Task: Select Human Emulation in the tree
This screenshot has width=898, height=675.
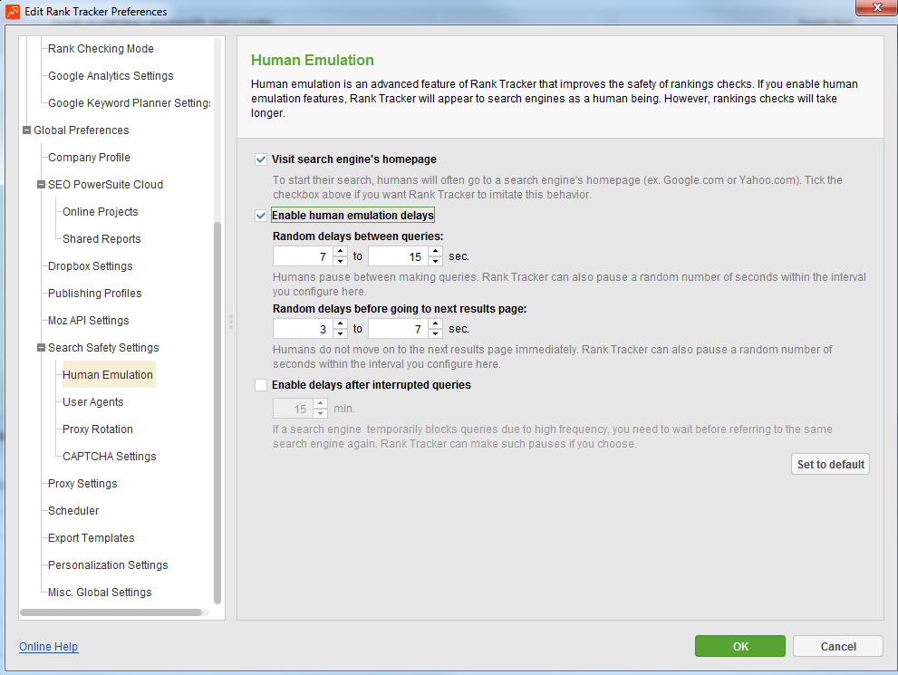Action: pos(108,375)
